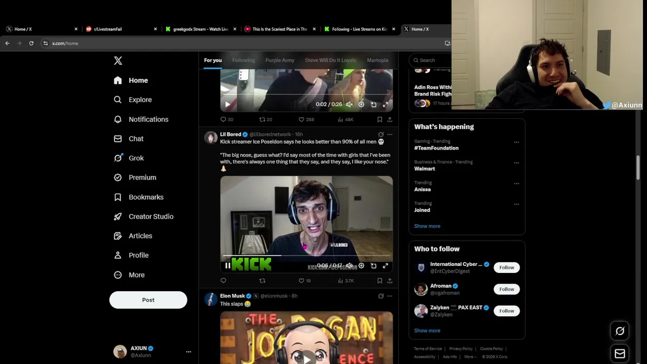This screenshot has height=364, width=647.
Task: Open the messages floating button
Action: [620, 353]
